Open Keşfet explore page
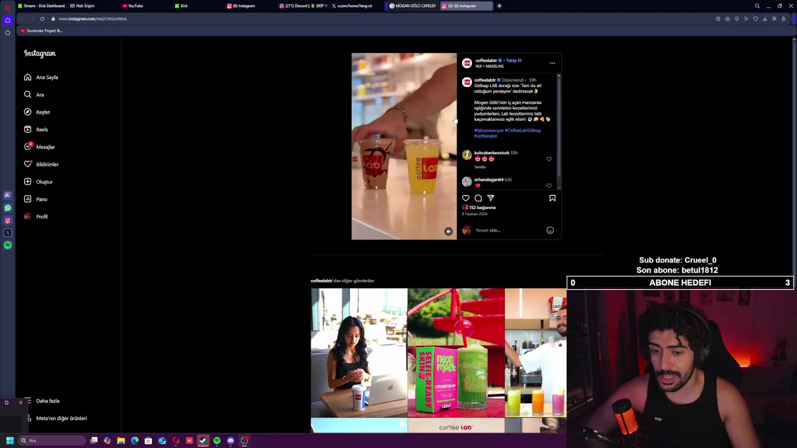The width and height of the screenshot is (797, 448). (x=37, y=112)
